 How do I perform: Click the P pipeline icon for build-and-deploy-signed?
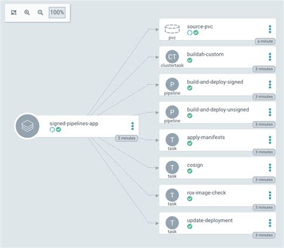pos(172,84)
